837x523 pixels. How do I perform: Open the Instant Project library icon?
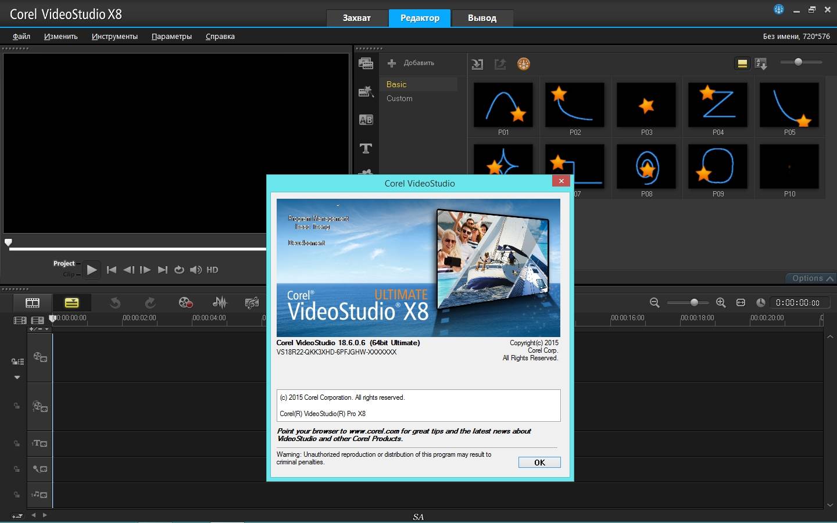[x=366, y=91]
